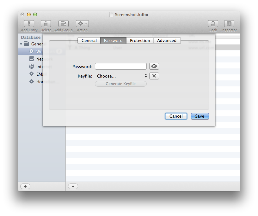Image resolution: width=258 pixels, height=216 pixels.
Task: Switch to the Protection tab
Action: (140, 40)
